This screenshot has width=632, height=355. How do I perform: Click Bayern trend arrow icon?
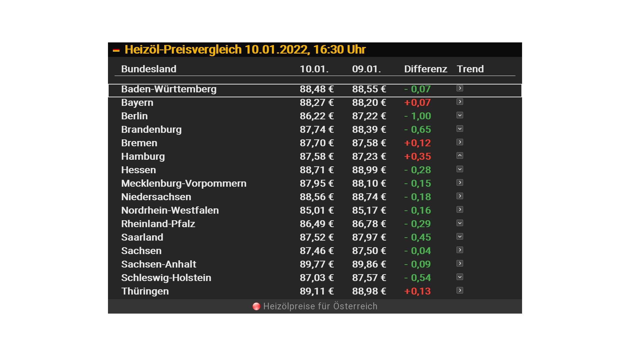point(460,102)
